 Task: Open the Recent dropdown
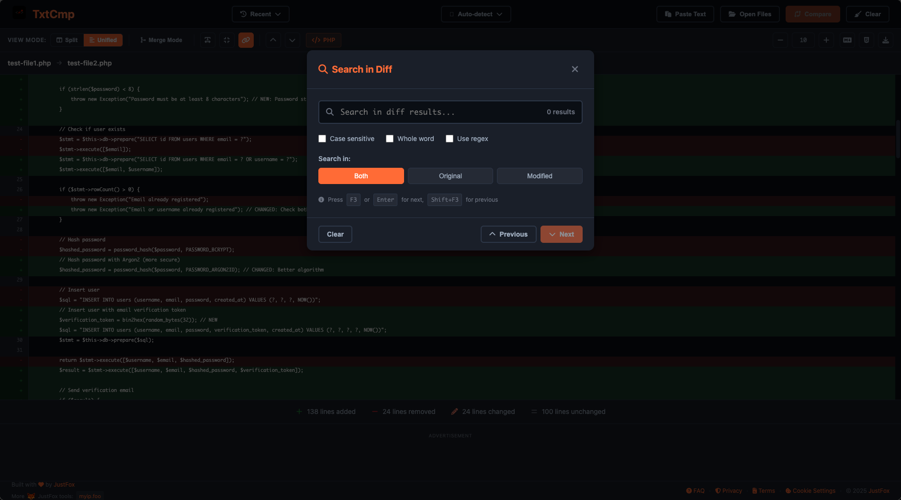[x=260, y=14]
